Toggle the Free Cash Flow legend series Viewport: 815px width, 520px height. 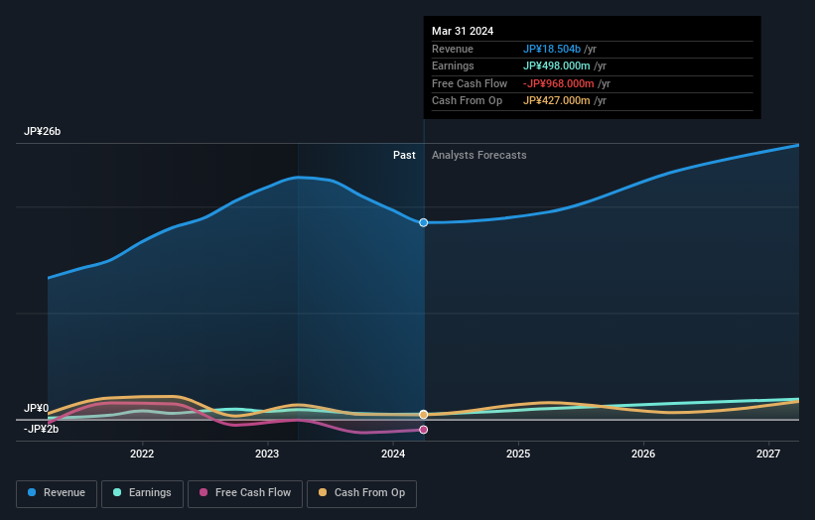[x=245, y=493]
